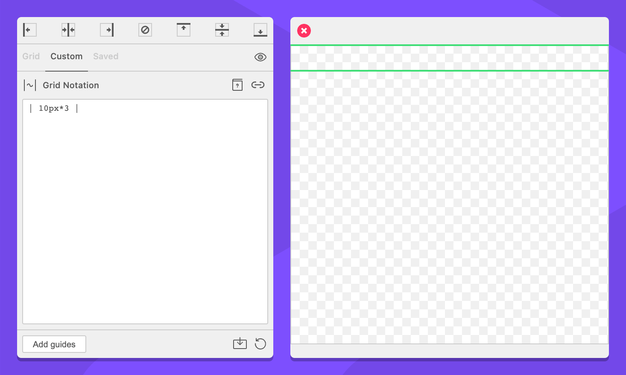The height and width of the screenshot is (375, 626).
Task: Close the preview with the red X
Action: [x=304, y=31]
